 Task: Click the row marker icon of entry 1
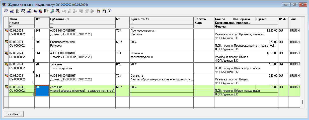coord(7,31)
